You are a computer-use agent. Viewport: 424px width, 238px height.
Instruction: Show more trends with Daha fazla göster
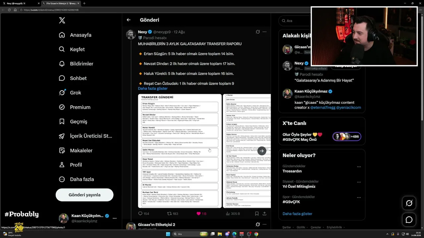(x=297, y=214)
